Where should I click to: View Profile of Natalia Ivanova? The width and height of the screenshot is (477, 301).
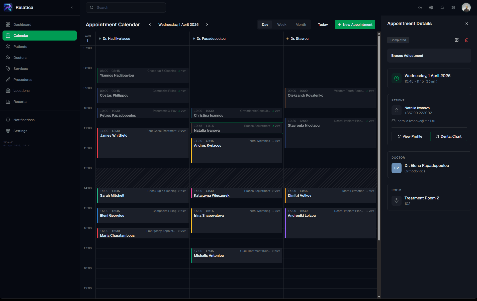(x=410, y=136)
